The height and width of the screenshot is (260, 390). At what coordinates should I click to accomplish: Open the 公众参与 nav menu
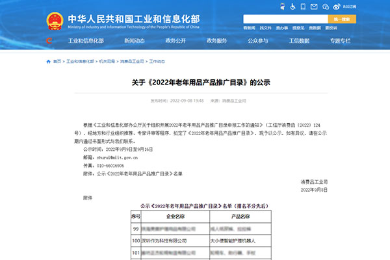pyautogui.click(x=257, y=41)
